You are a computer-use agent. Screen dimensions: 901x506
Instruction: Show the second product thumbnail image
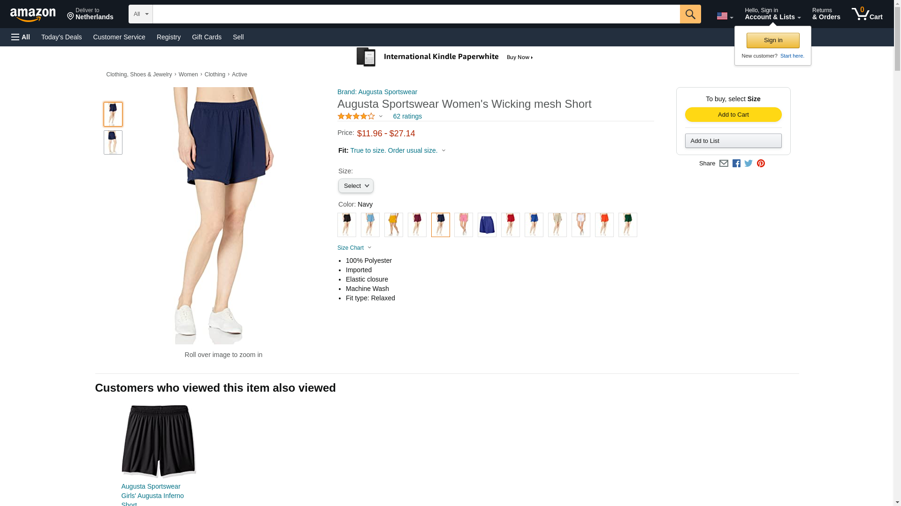click(x=113, y=142)
